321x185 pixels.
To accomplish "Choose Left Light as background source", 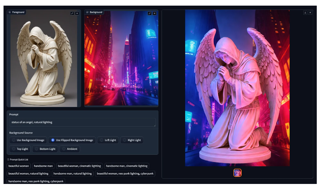I will click(x=108, y=140).
